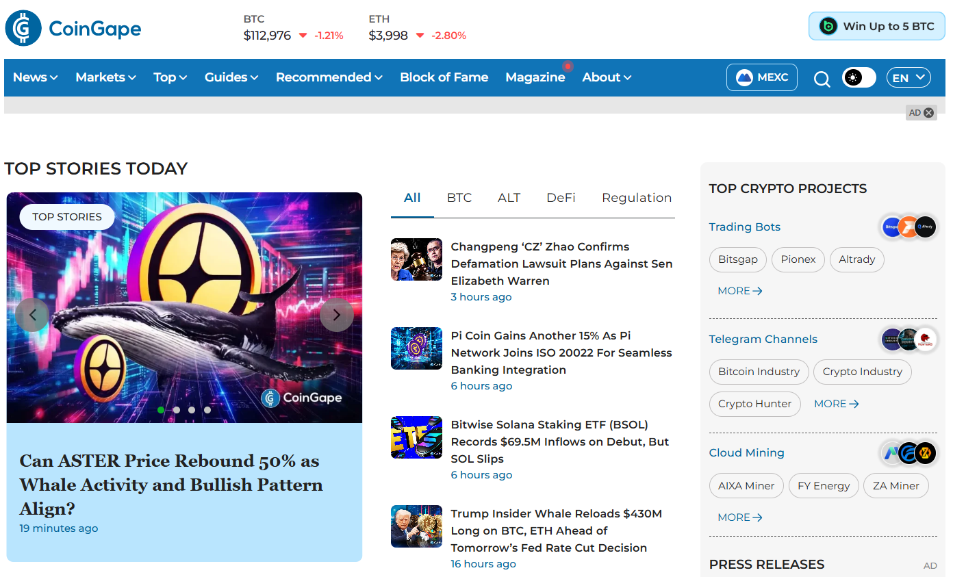Open the Cloud Mining heading link
Viewport: 953px width, 577px height.
[747, 453]
